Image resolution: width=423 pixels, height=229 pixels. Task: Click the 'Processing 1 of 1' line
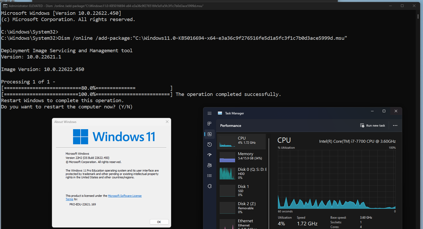[x=28, y=82]
